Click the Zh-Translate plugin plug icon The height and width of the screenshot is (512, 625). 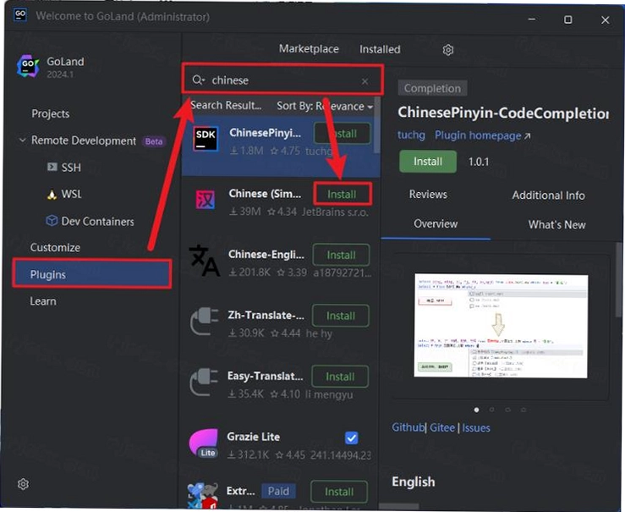[x=205, y=322]
